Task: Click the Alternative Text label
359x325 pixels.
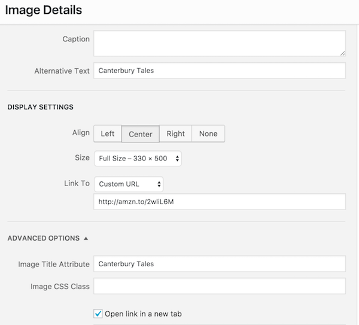Action: tap(62, 71)
